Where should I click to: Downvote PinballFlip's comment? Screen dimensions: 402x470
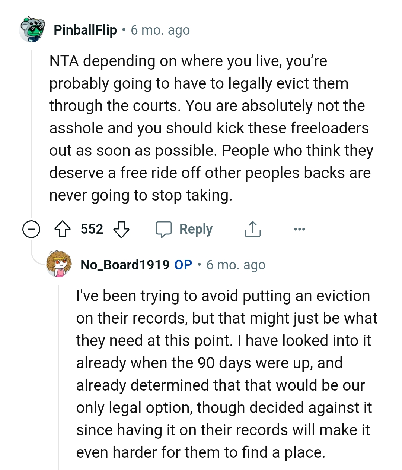[121, 229]
